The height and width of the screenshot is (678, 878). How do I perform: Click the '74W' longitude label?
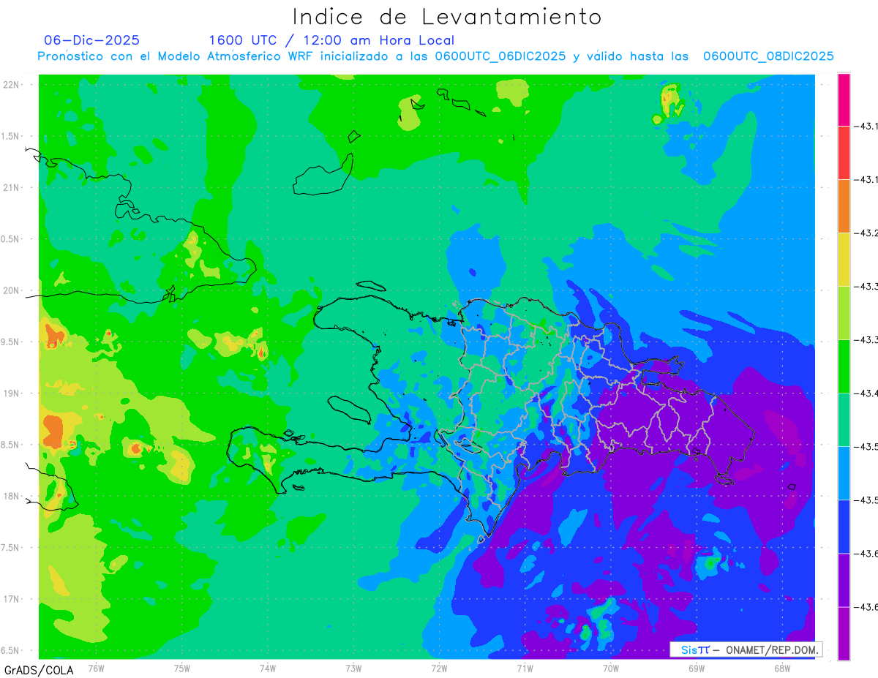click(268, 668)
